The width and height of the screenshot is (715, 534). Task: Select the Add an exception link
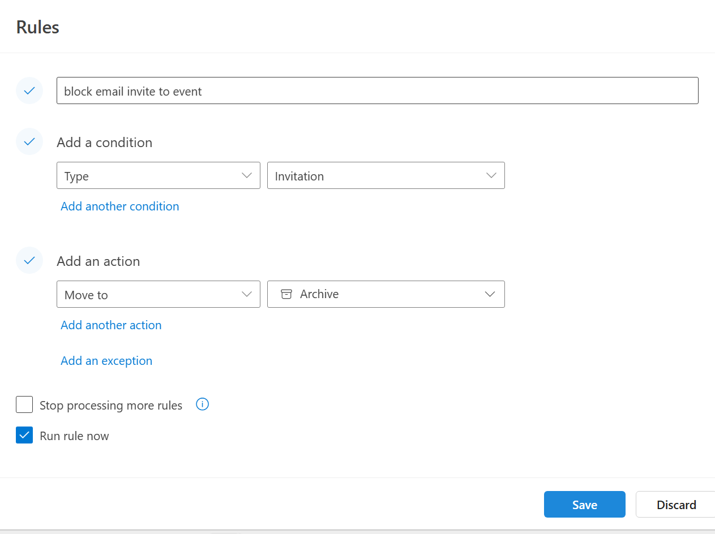106,361
